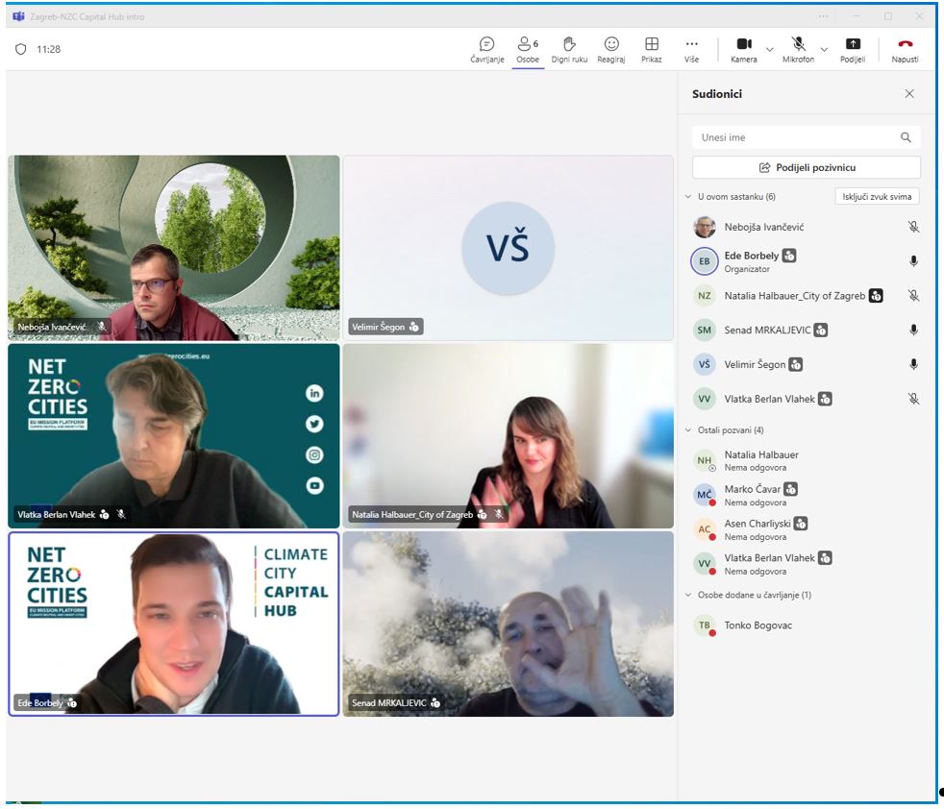
Task: Open the Čavrljanje chat icon
Action: pyautogui.click(x=486, y=45)
